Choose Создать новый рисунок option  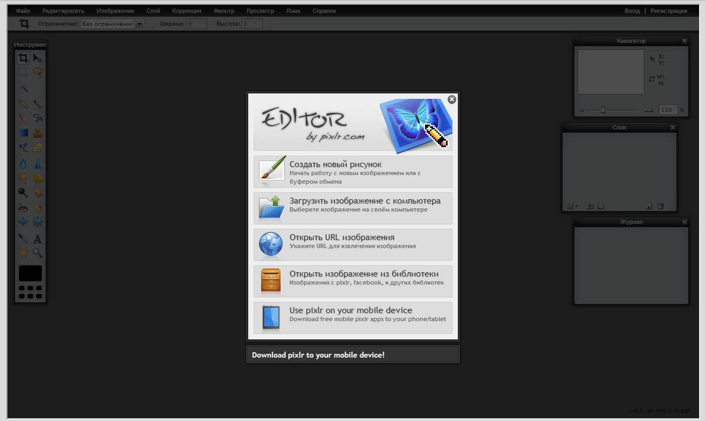pyautogui.click(x=353, y=172)
